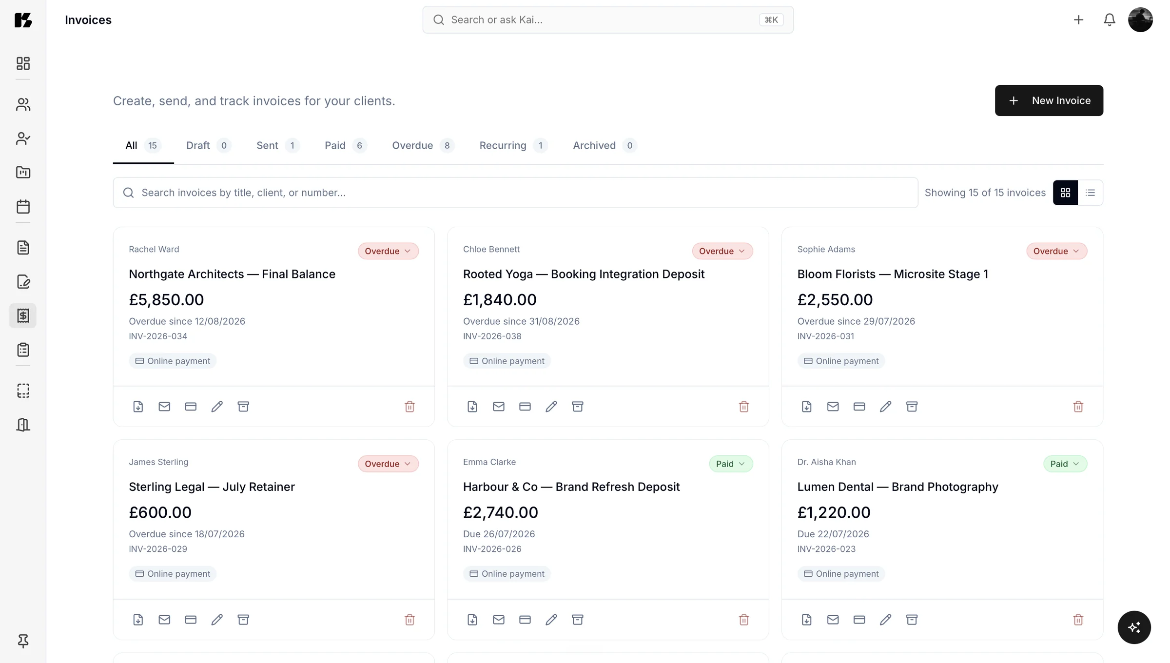Screen dimensions: 1170x663
Task: Email the Rooted Yoga invoice
Action: point(499,407)
